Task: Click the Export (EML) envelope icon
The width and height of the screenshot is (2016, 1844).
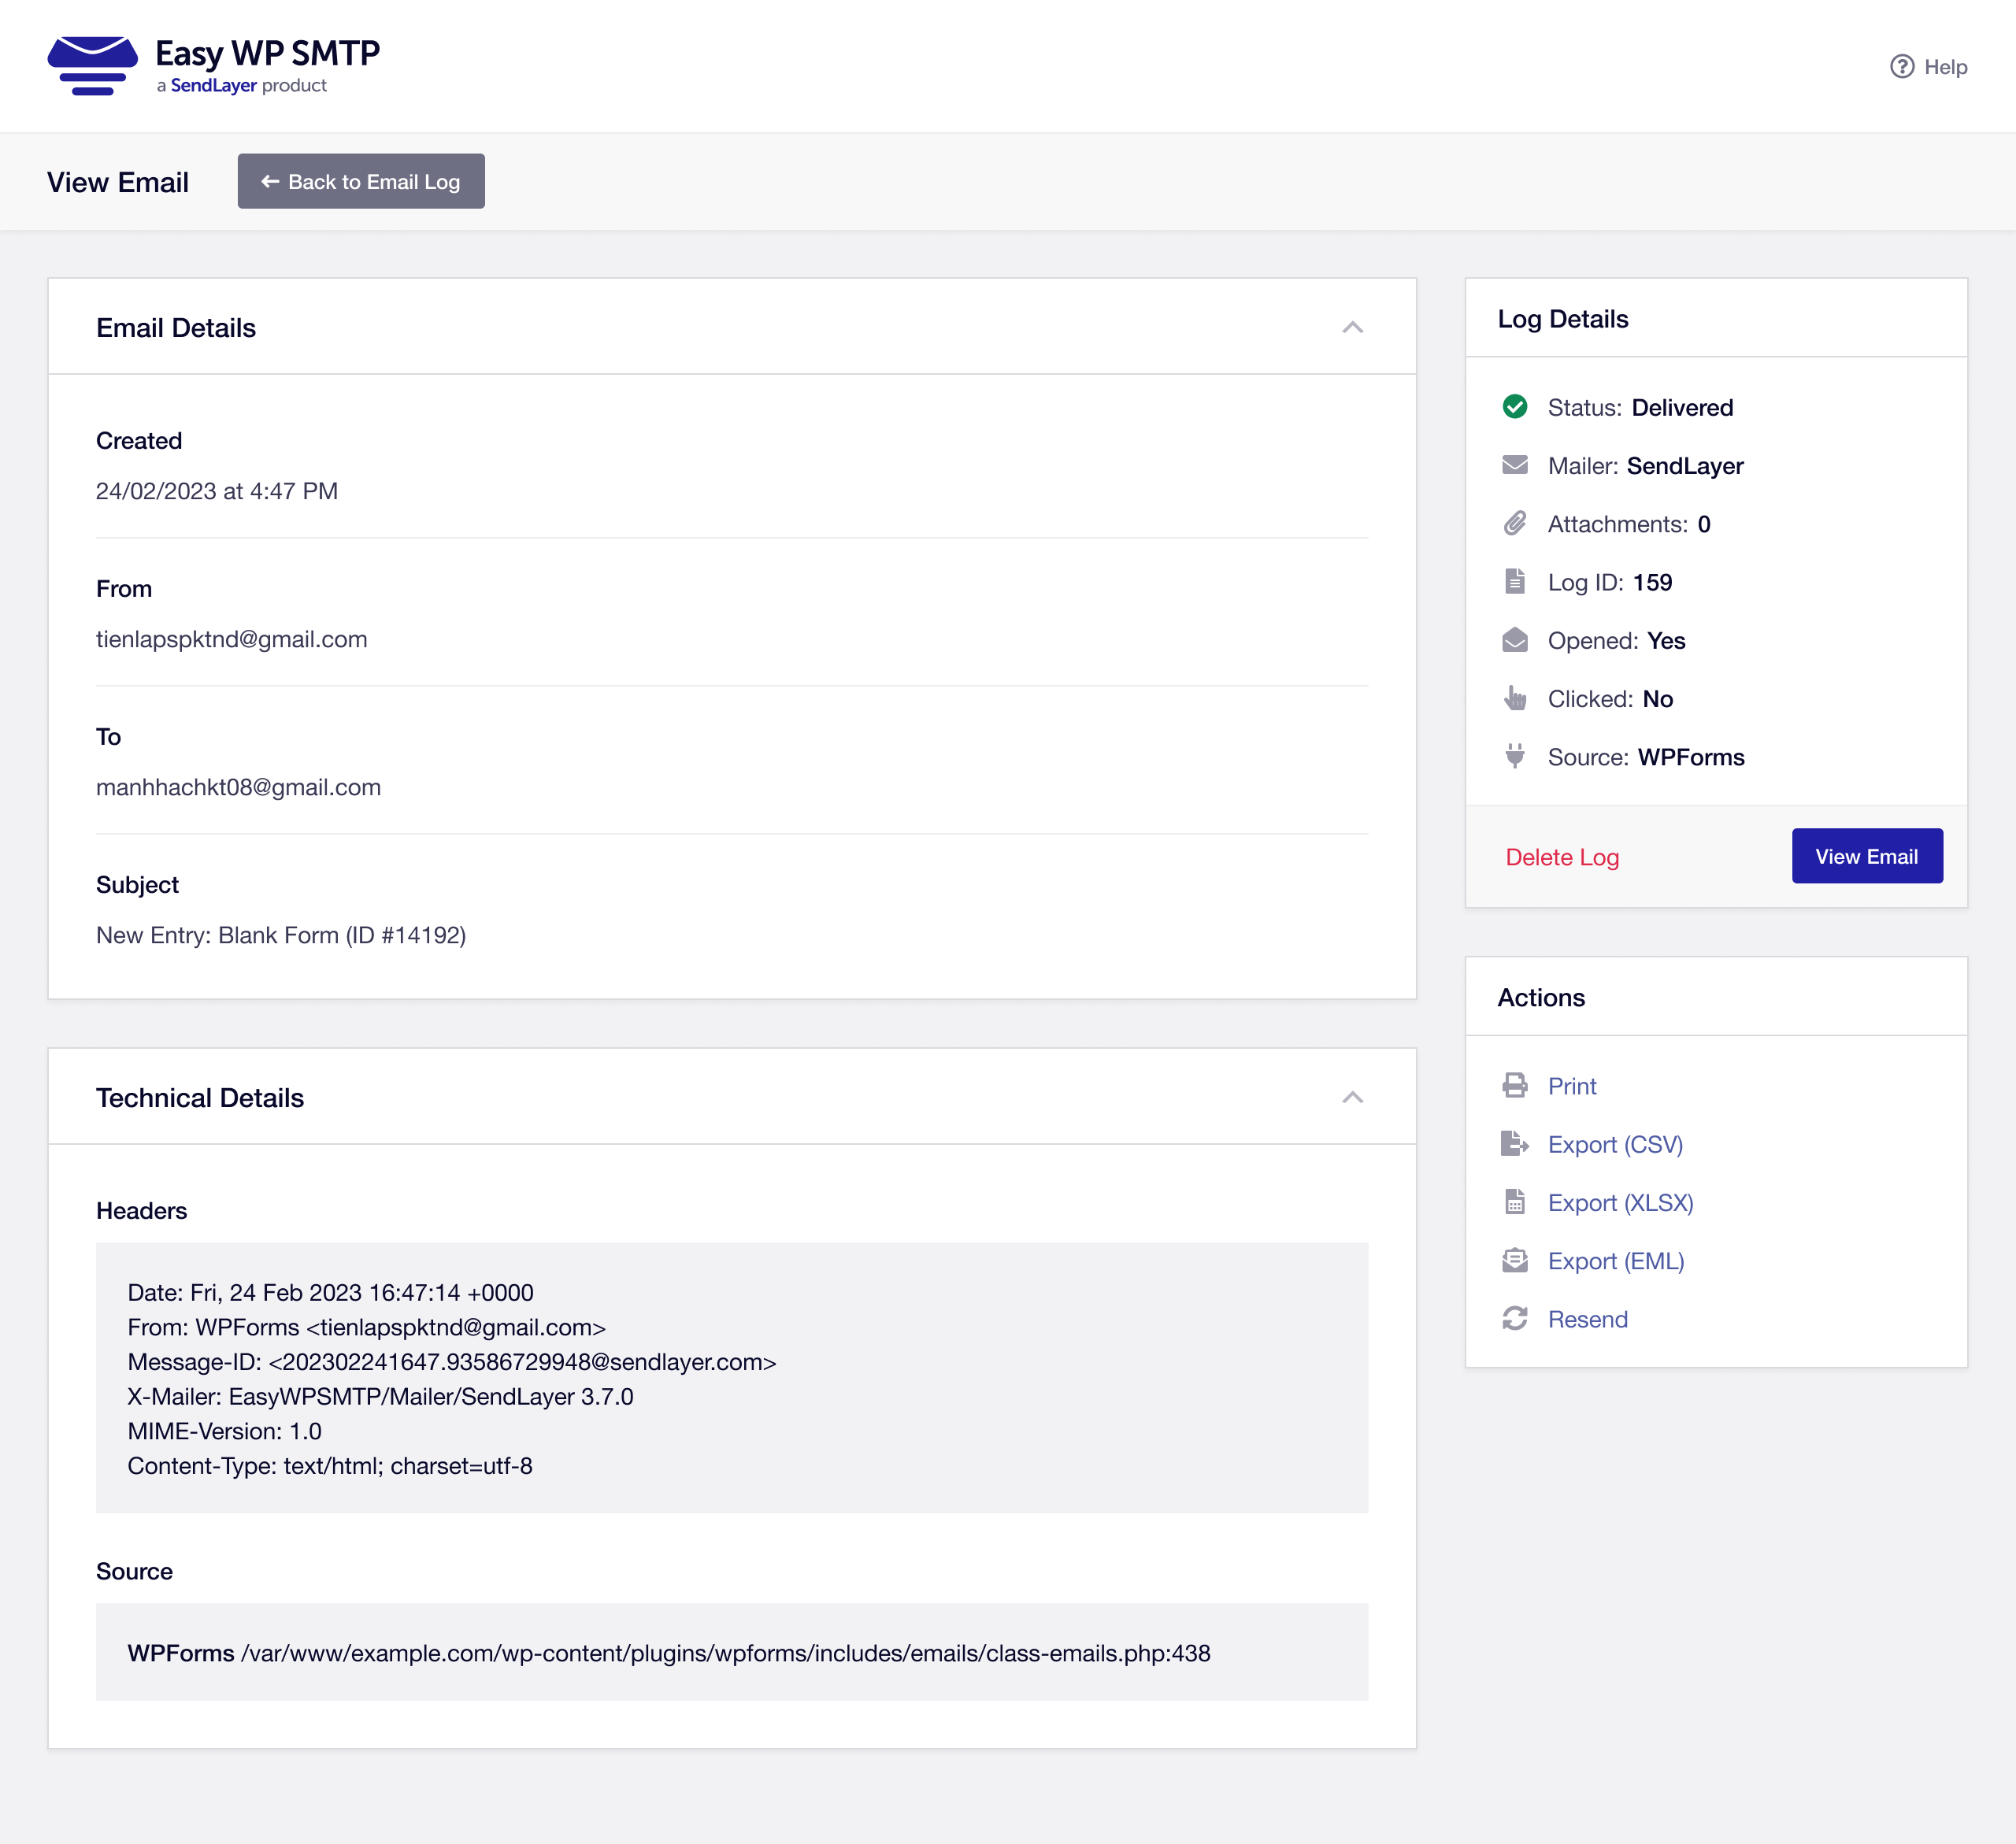Action: (x=1514, y=1261)
